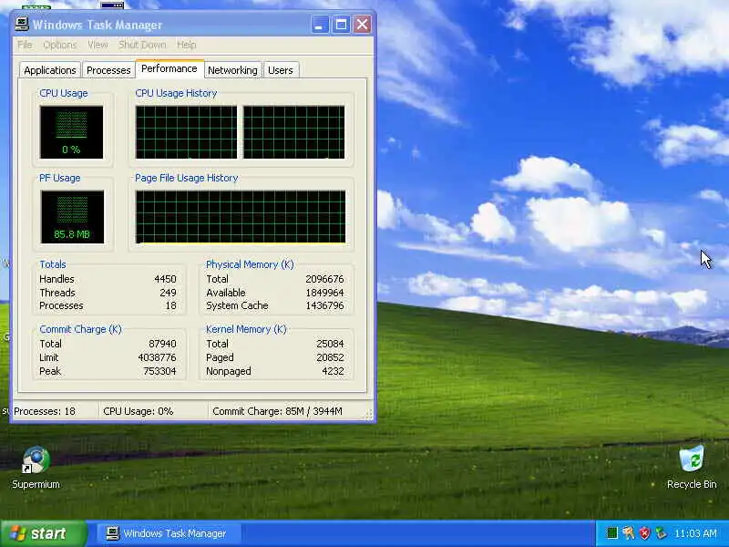Click the Nonpaged kernel memory value 4232

pyautogui.click(x=333, y=371)
